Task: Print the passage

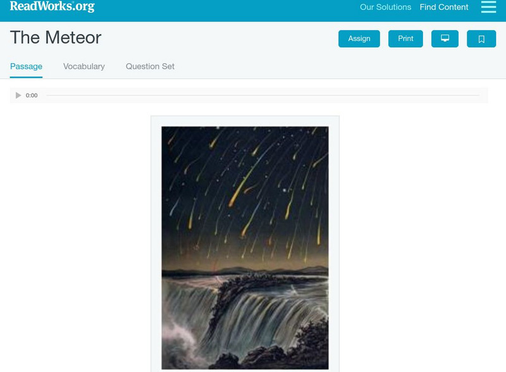Action: [405, 39]
